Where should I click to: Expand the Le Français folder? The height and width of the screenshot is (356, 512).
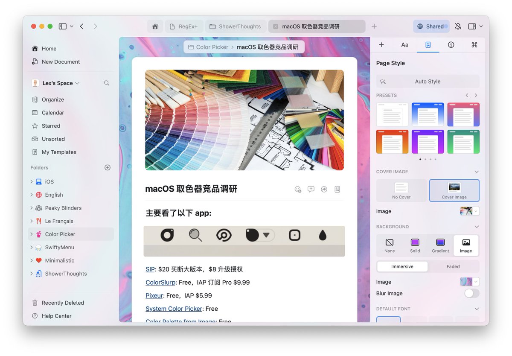click(32, 222)
